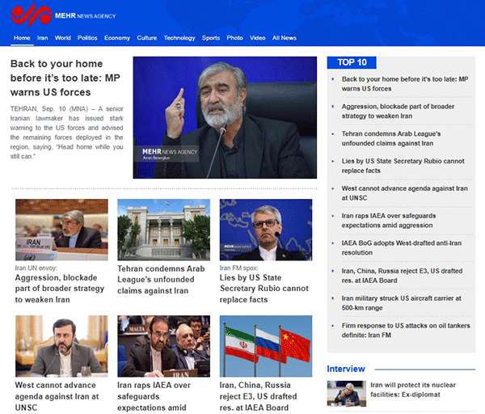Open Top 10 item 'Tehran condemns Arab League's unfounded claims'
Image resolution: width=485 pixels, height=414 pixels.
(391, 138)
